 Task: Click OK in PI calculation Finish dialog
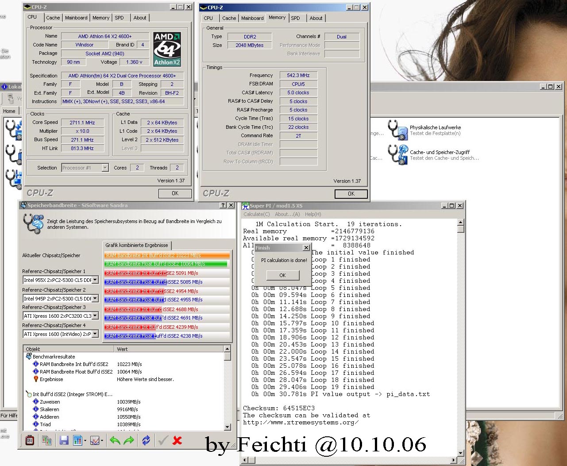(x=283, y=275)
